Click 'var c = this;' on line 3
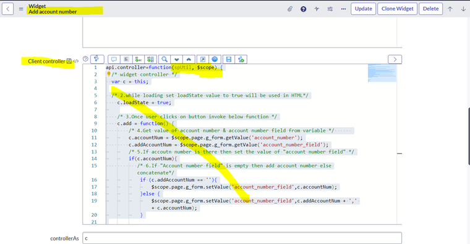Image resolution: width=470 pixels, height=244 pixels. click(x=130, y=81)
